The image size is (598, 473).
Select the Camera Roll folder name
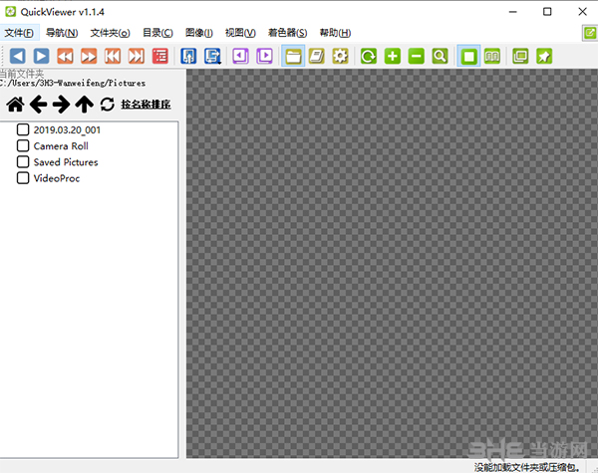coord(61,146)
